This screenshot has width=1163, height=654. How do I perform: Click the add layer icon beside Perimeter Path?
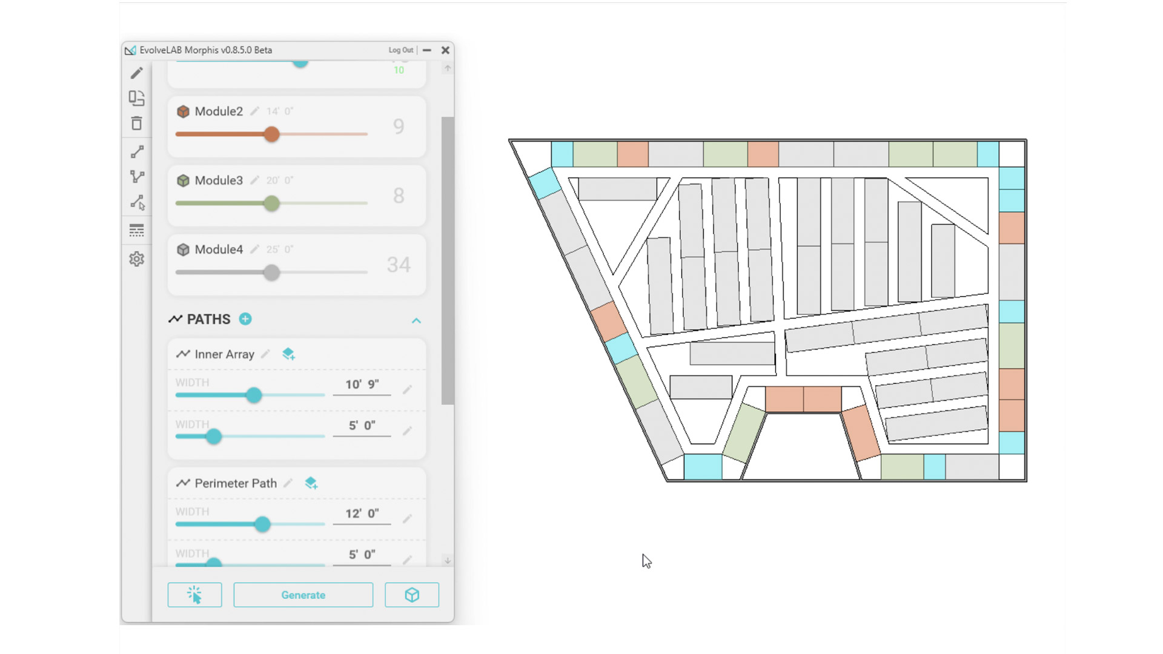[x=311, y=483]
